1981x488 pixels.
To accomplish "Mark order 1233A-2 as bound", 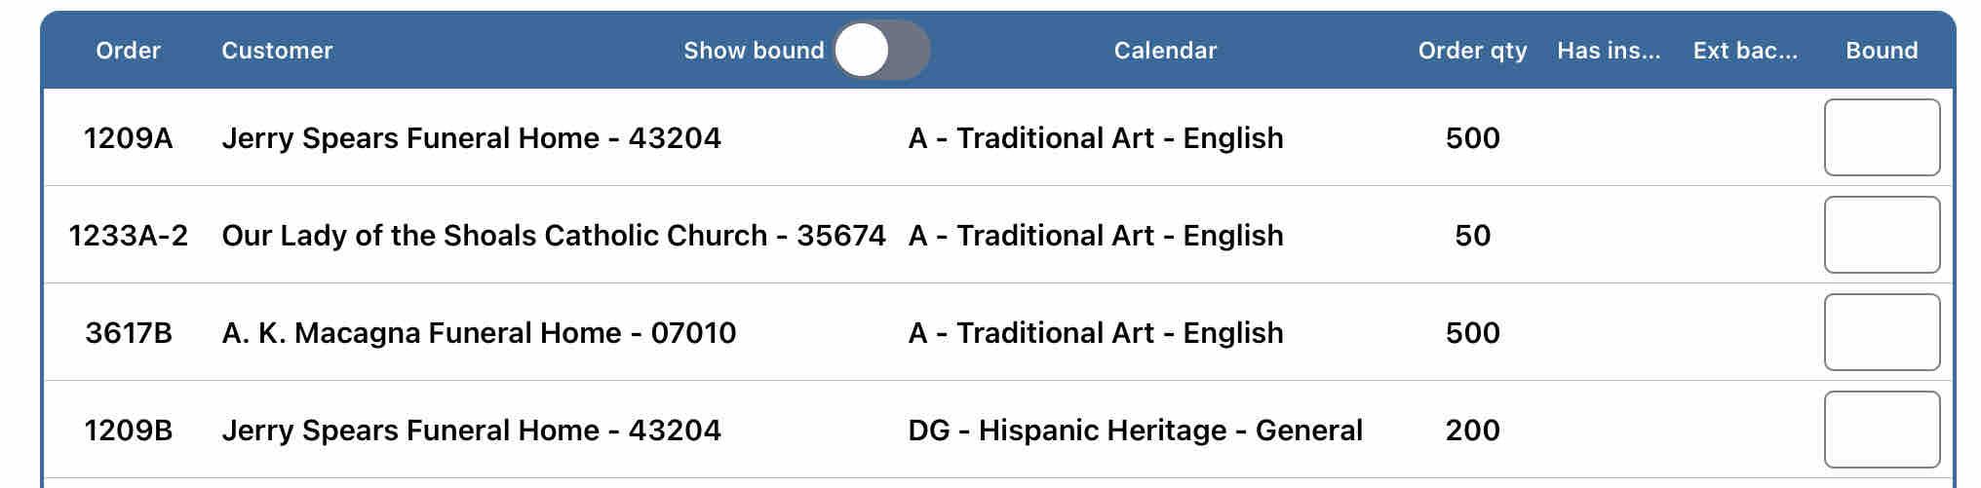I will [1881, 235].
